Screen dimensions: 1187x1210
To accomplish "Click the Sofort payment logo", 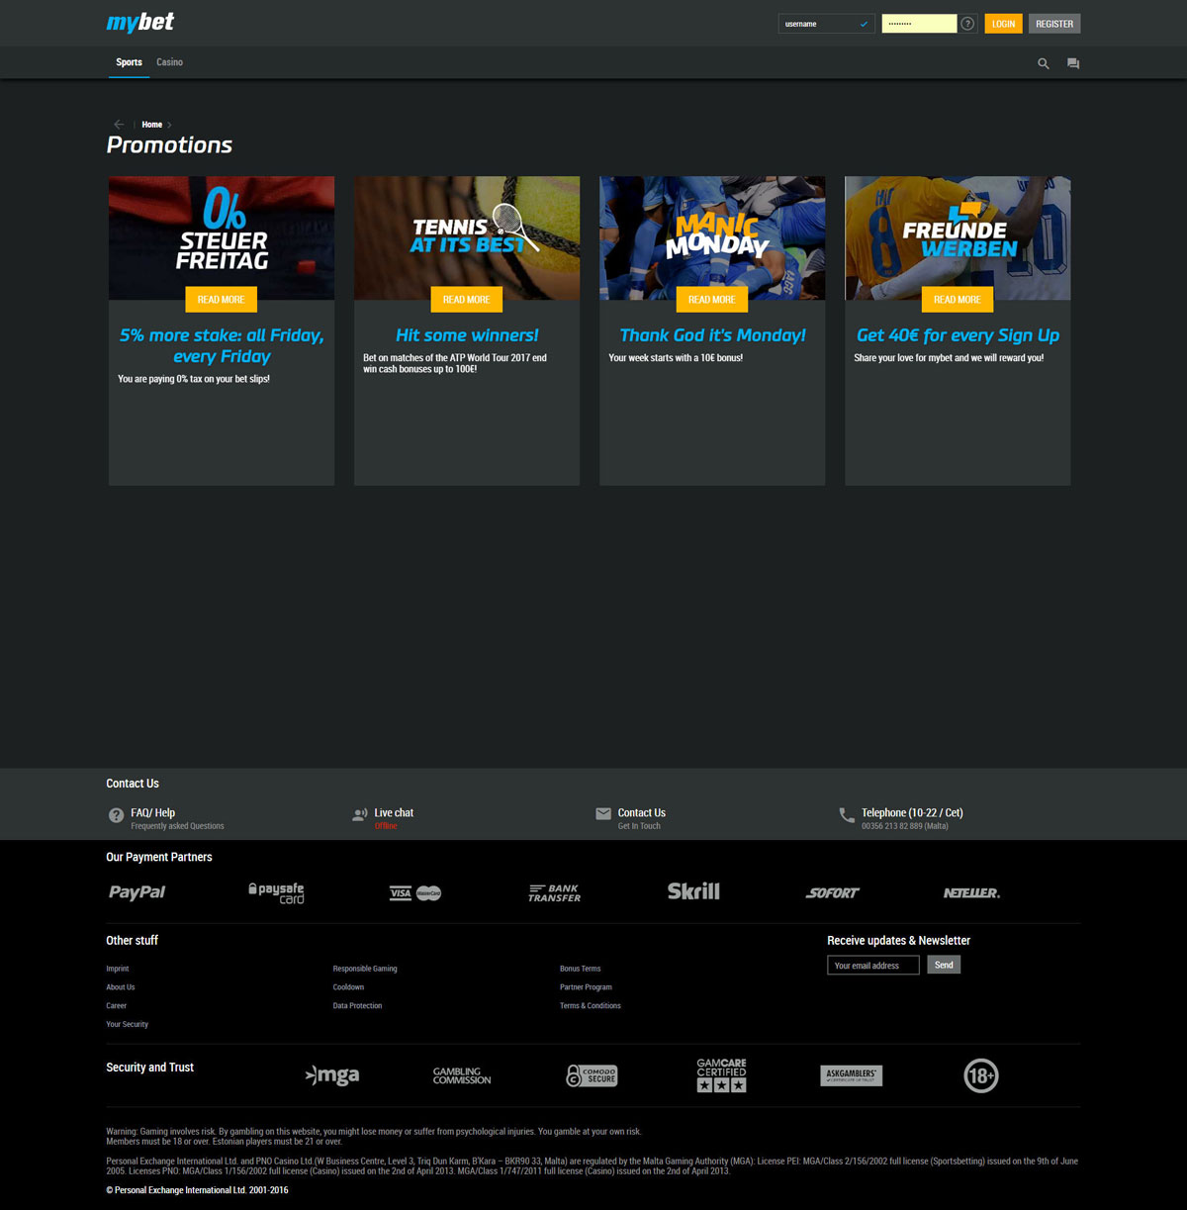I will [832, 892].
